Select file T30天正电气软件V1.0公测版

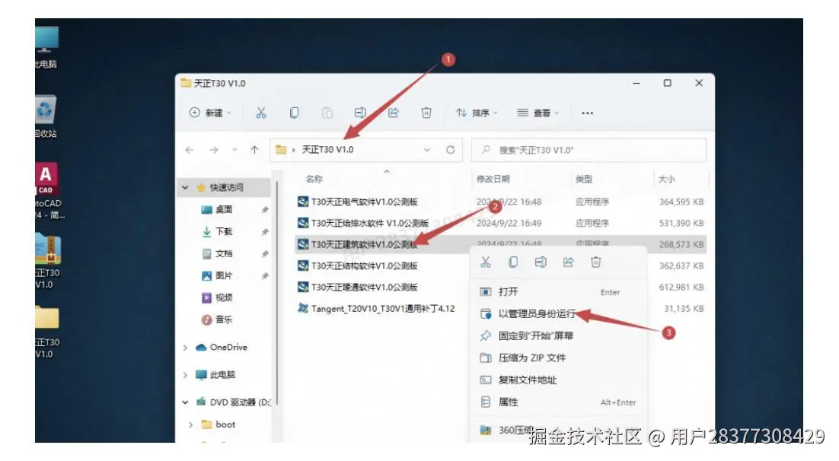(365, 202)
